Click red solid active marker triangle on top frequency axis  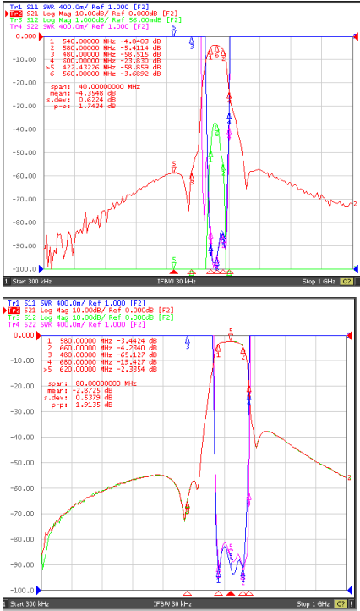click(174, 272)
